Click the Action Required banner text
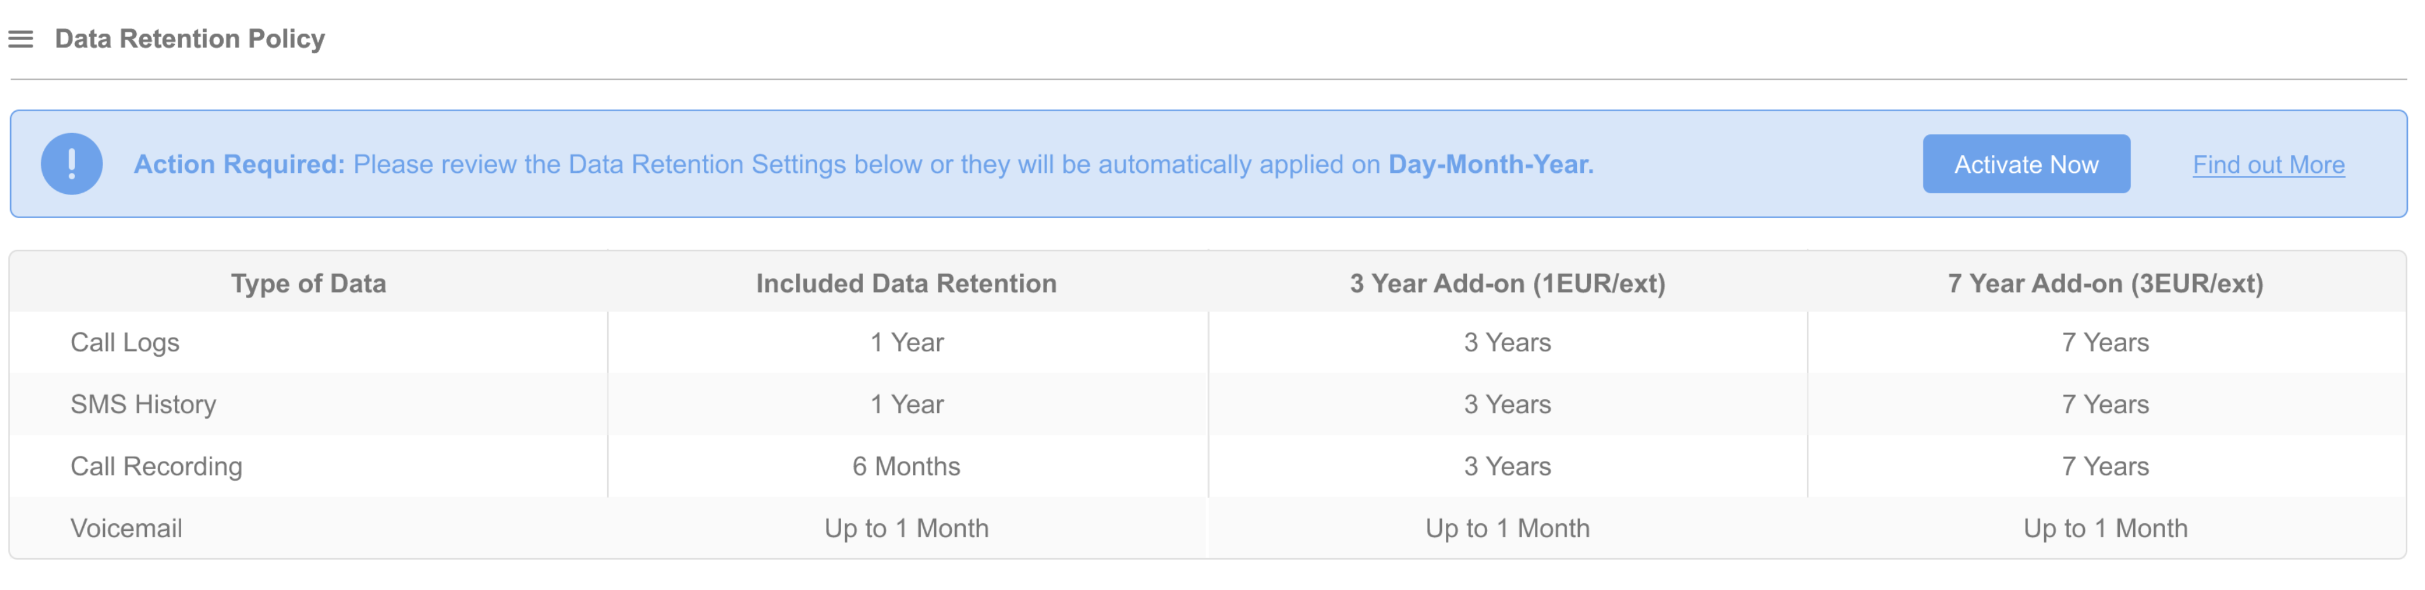This screenshot has width=2425, height=590. [863, 164]
